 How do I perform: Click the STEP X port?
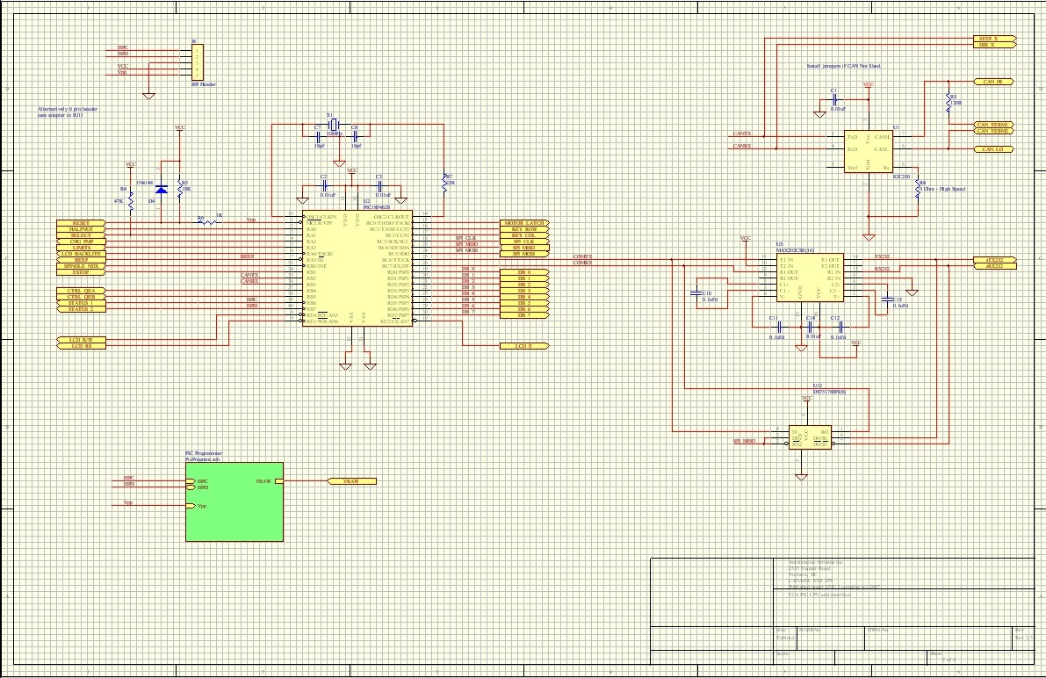pyautogui.click(x=994, y=40)
